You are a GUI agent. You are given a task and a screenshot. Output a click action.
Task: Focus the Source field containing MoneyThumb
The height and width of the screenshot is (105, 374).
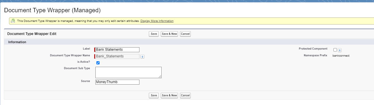117,82
